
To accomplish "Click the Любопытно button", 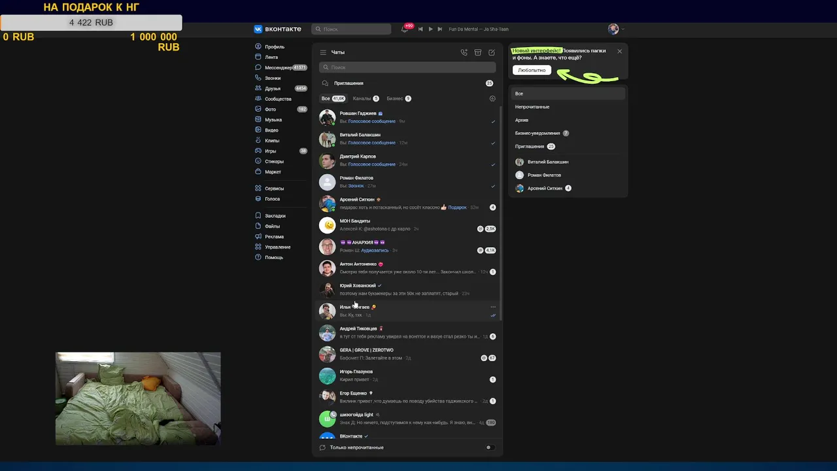I will (x=532, y=70).
